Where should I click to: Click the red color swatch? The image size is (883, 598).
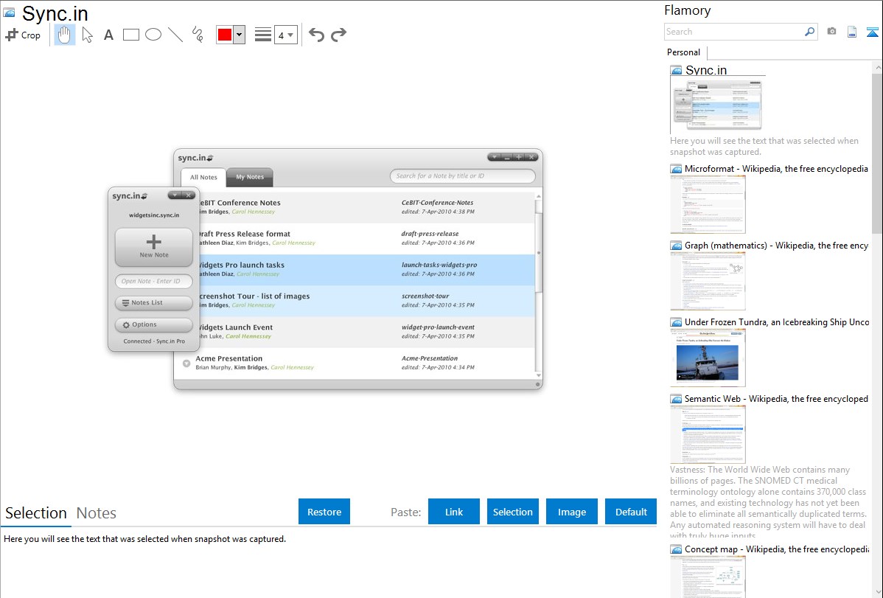pyautogui.click(x=225, y=35)
